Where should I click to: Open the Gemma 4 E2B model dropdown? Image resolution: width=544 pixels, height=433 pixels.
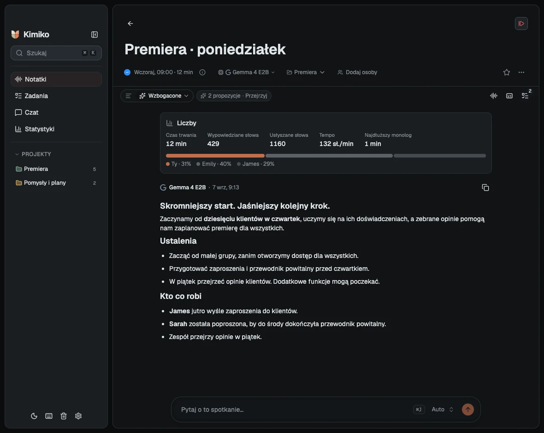click(247, 72)
